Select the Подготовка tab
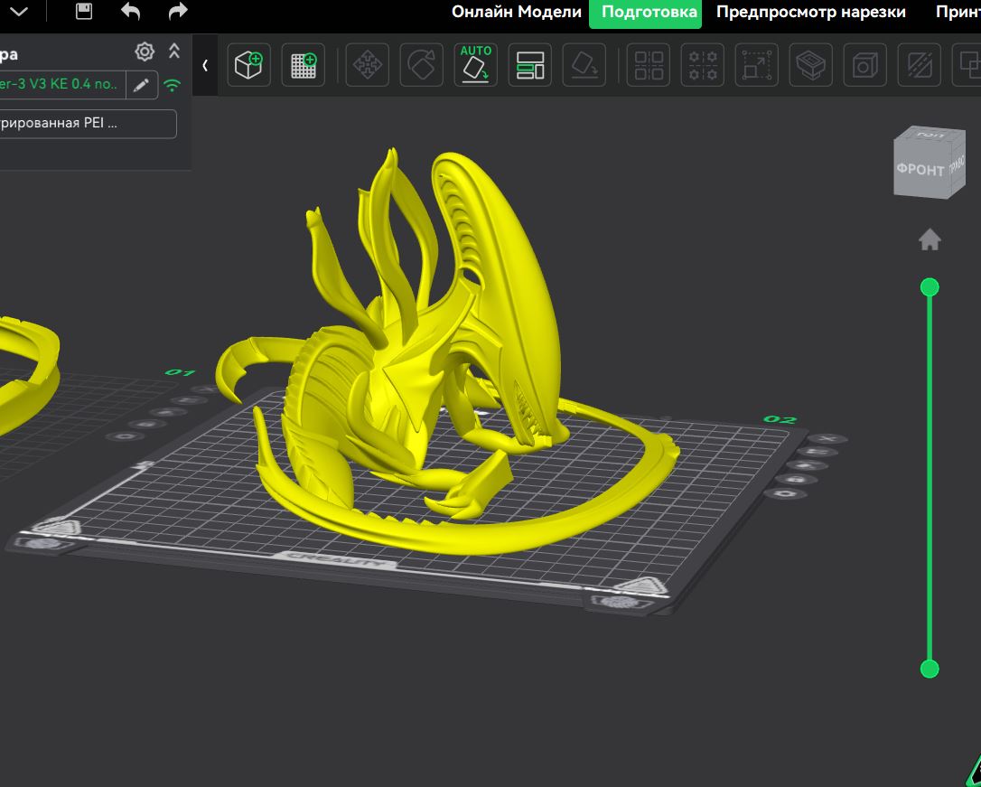The height and width of the screenshot is (787, 981). pos(646,13)
